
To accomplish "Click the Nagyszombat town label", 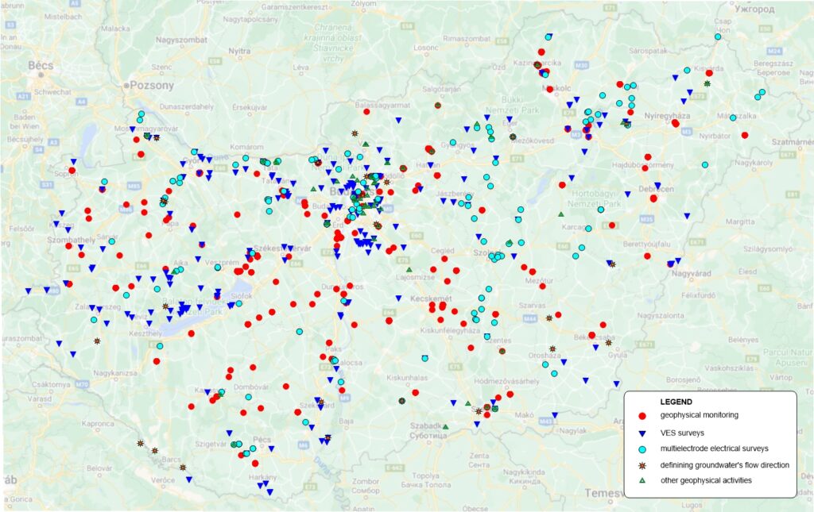I will pyautogui.click(x=181, y=40).
